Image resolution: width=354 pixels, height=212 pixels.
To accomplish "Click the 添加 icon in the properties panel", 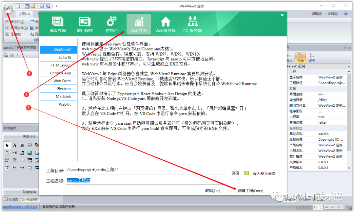I will (x=289, y=58).
